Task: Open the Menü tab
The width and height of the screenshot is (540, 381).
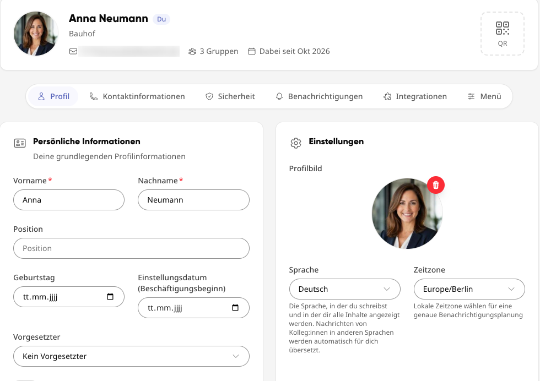Action: pyautogui.click(x=484, y=96)
